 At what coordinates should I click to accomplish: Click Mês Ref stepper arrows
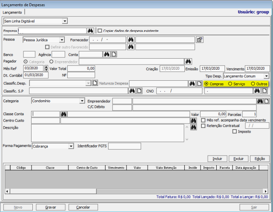[46, 68]
